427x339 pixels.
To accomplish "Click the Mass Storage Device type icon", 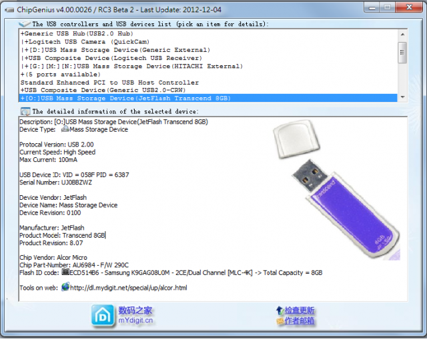I will (65, 129).
